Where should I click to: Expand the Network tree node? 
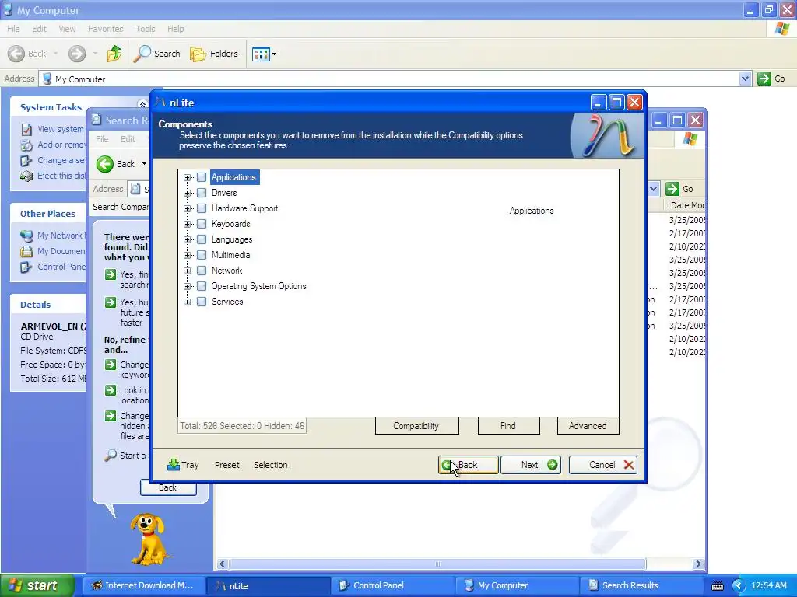(x=187, y=271)
